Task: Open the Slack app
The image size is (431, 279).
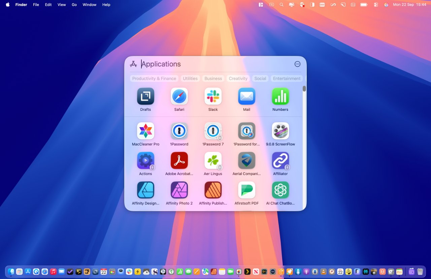Action: 213,96
